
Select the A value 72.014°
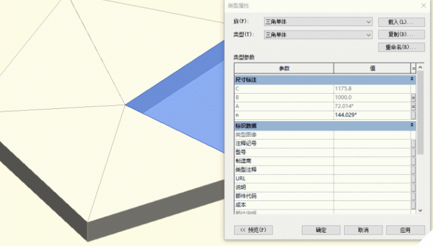372,106
